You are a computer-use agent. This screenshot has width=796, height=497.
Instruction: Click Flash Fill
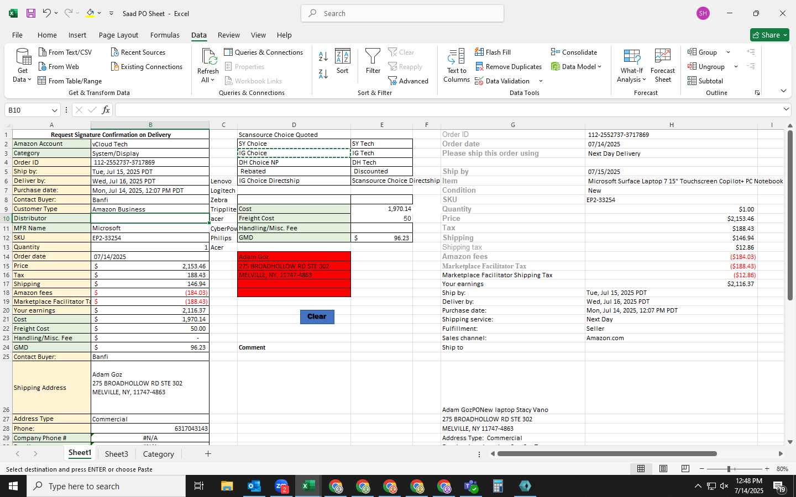(493, 52)
